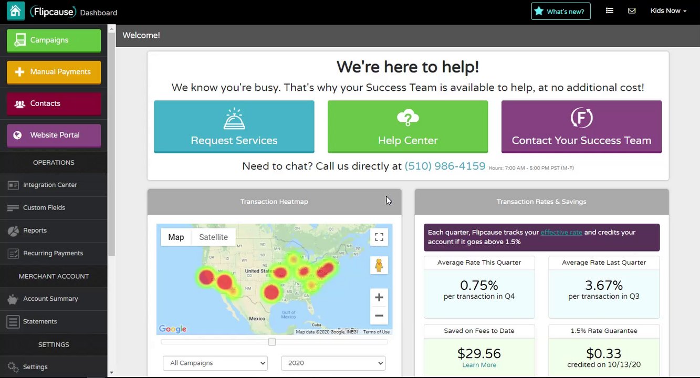Click the Recurring Payments checklist icon
The width and height of the screenshot is (700, 378).
click(13, 254)
